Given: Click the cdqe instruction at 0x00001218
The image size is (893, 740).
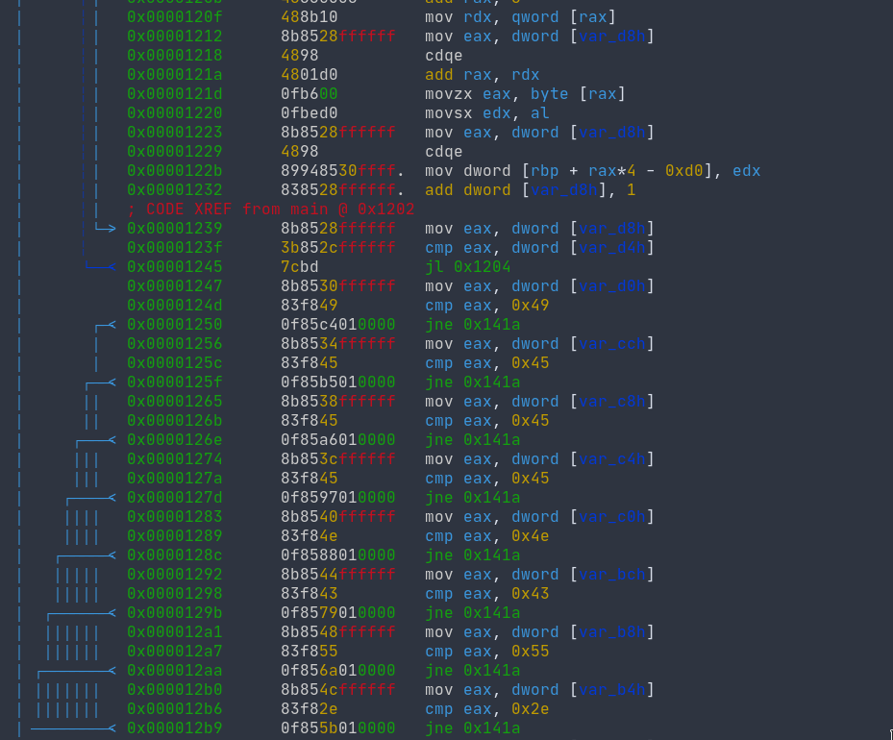Looking at the screenshot, I should 444,56.
